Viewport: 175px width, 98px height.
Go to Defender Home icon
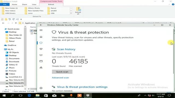pos(41,37)
